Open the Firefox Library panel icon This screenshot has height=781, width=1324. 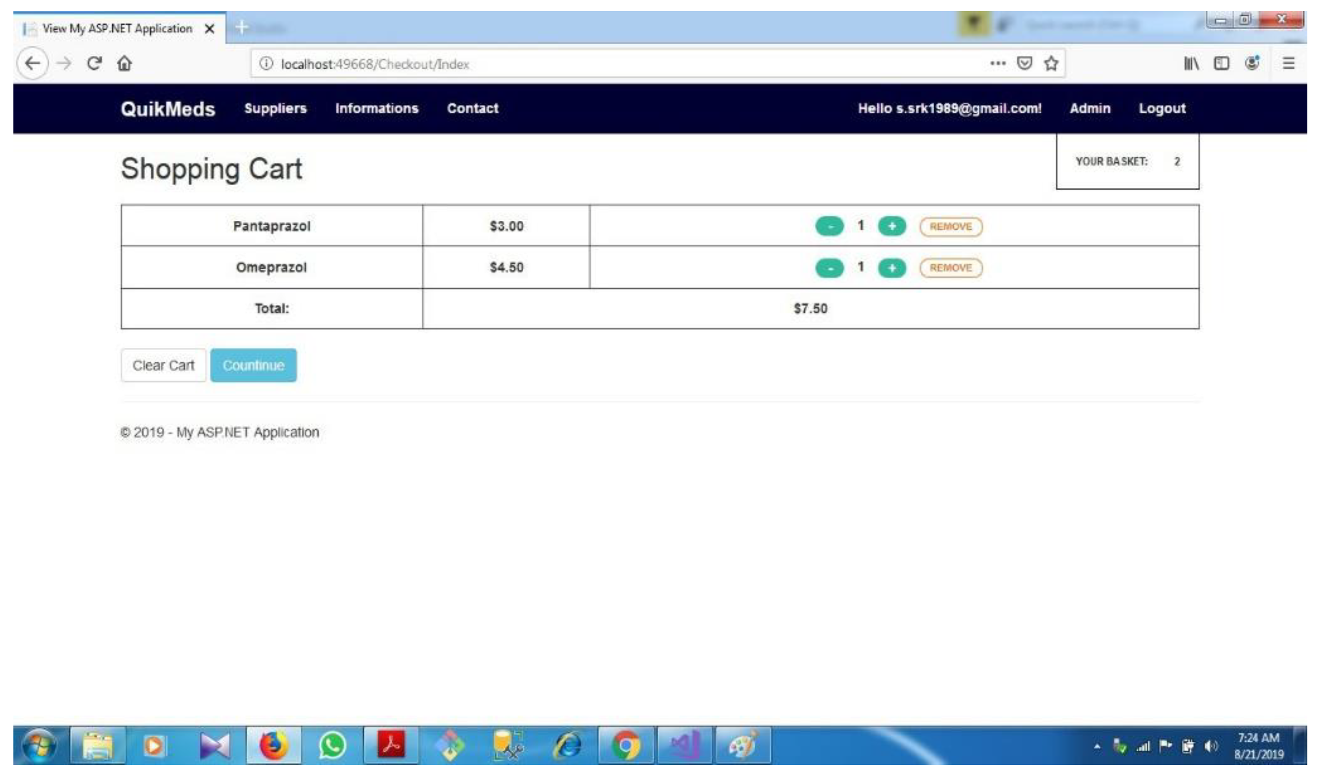point(1192,64)
